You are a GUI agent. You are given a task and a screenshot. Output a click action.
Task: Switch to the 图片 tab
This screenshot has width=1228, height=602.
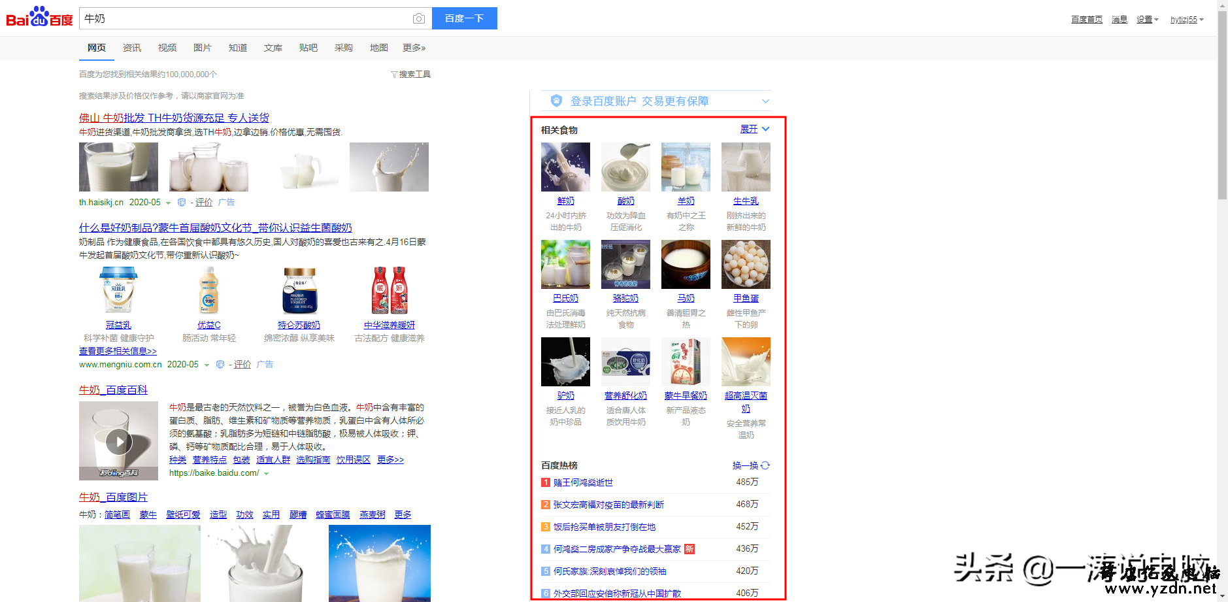[203, 48]
